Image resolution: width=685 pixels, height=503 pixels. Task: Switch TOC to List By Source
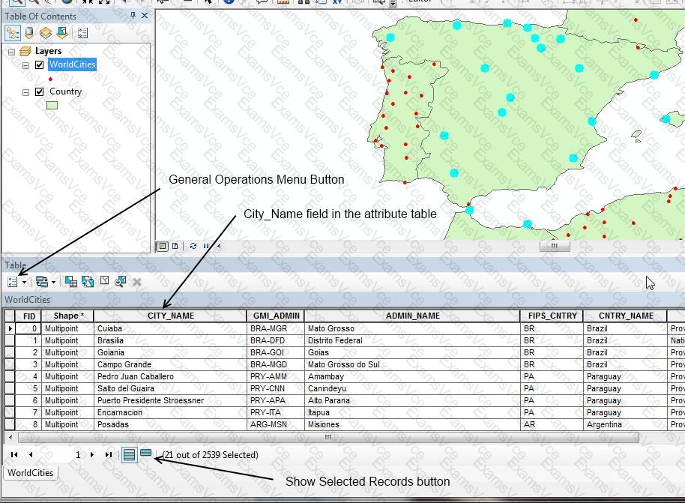29,33
